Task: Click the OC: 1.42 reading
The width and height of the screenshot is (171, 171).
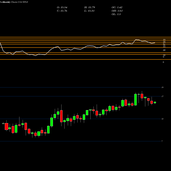Action: (117, 8)
